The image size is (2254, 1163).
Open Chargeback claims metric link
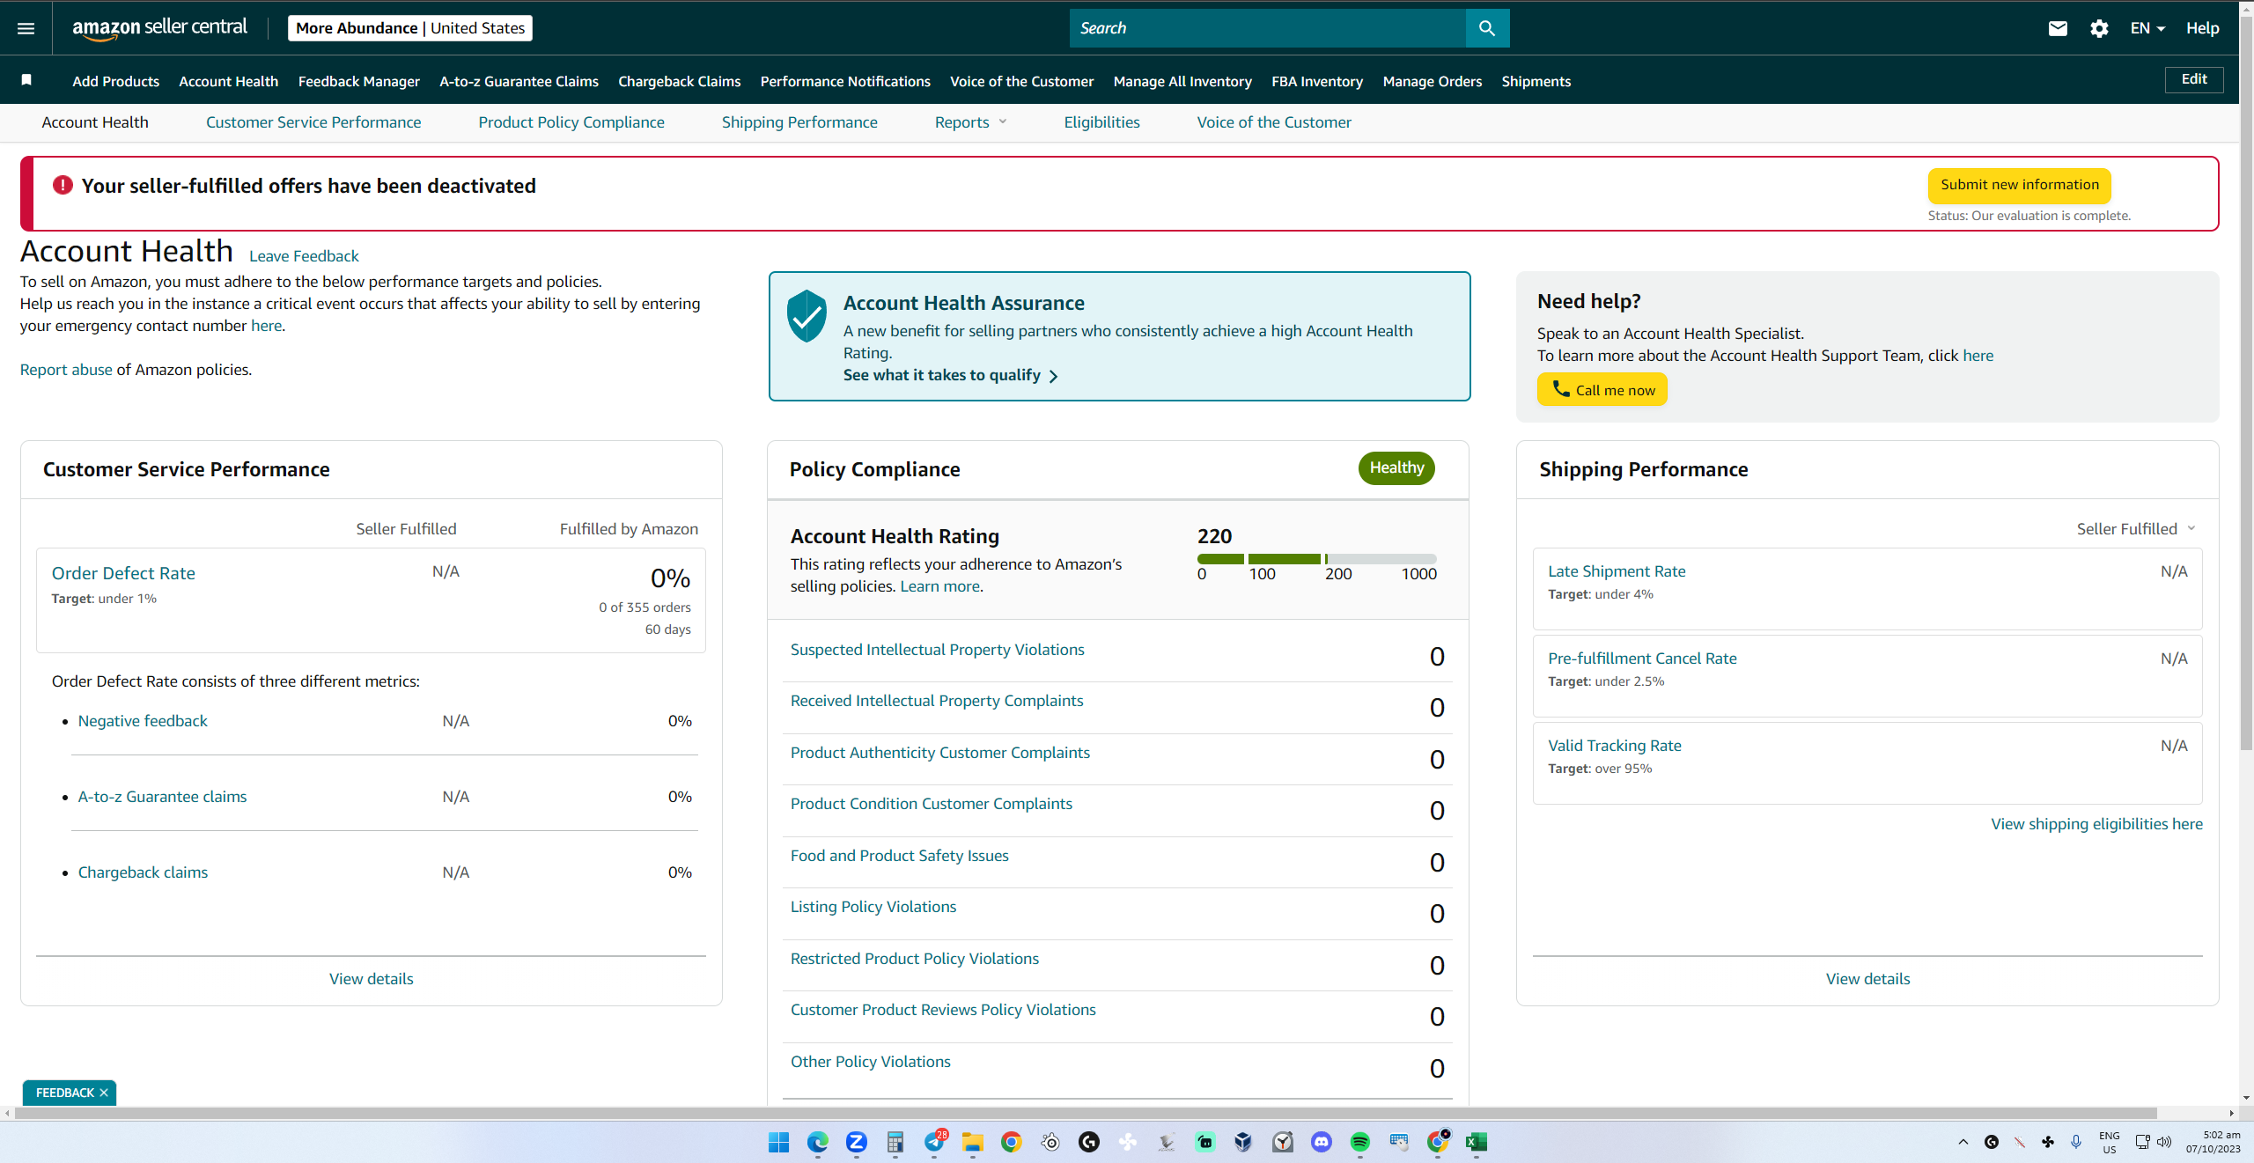(x=143, y=872)
